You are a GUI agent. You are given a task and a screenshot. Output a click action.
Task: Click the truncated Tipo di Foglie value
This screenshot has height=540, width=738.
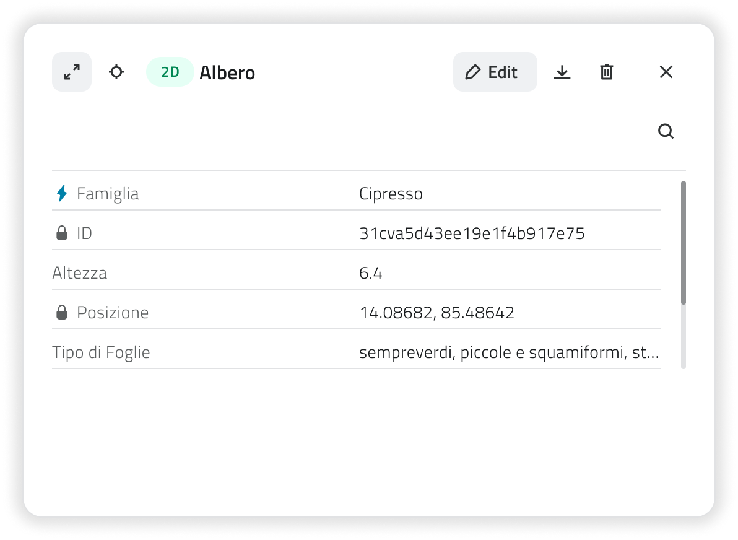(x=508, y=352)
